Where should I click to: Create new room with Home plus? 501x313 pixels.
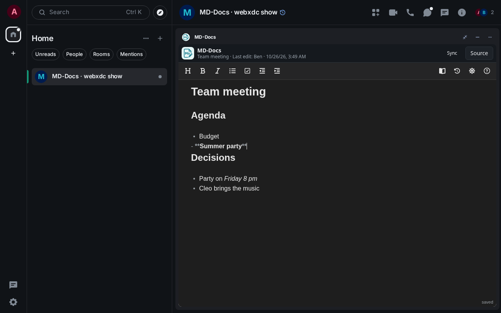[160, 38]
